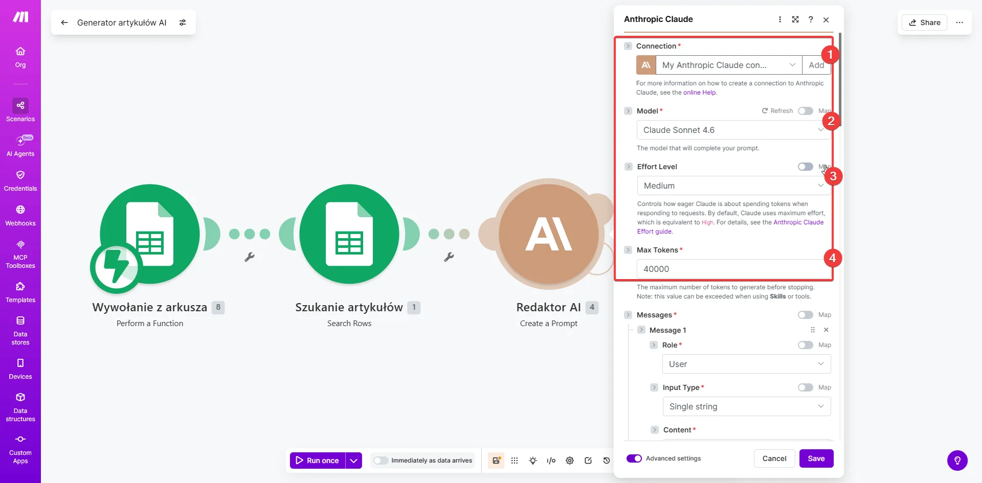Open Input Type dropdown Single string
982x483 pixels.
pyautogui.click(x=747, y=406)
